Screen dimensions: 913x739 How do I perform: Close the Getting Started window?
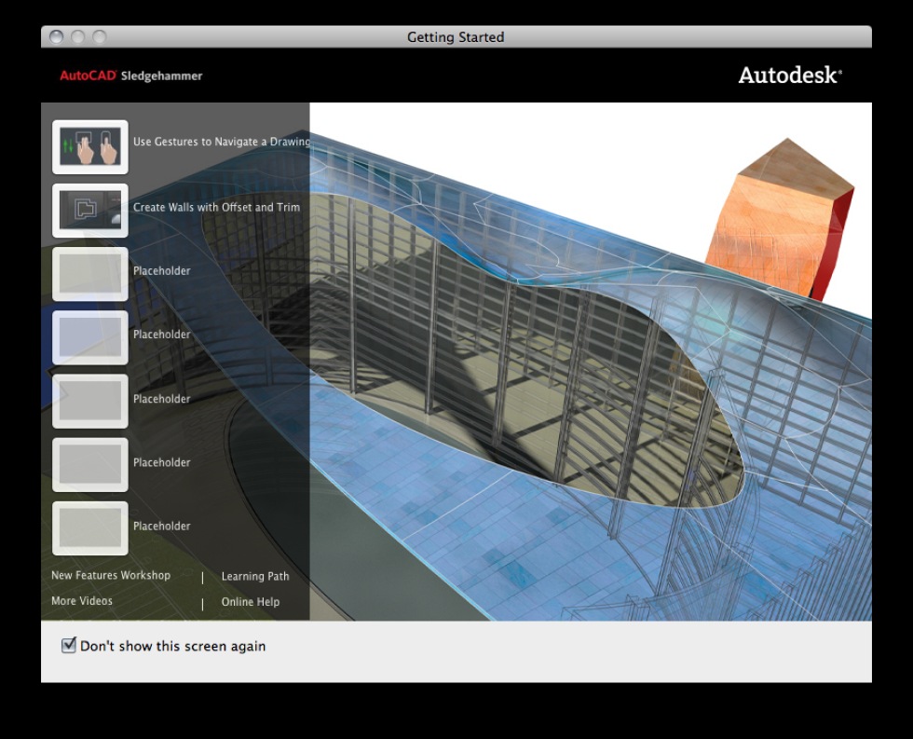coord(57,37)
